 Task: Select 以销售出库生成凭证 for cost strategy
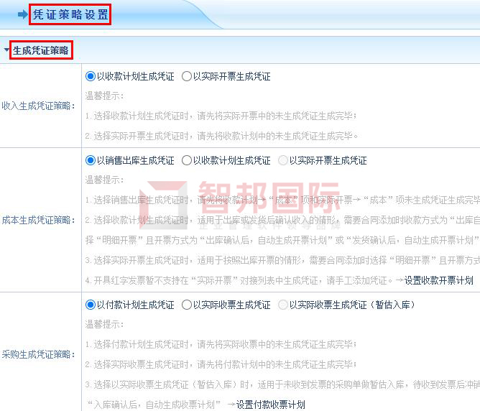click(91, 160)
